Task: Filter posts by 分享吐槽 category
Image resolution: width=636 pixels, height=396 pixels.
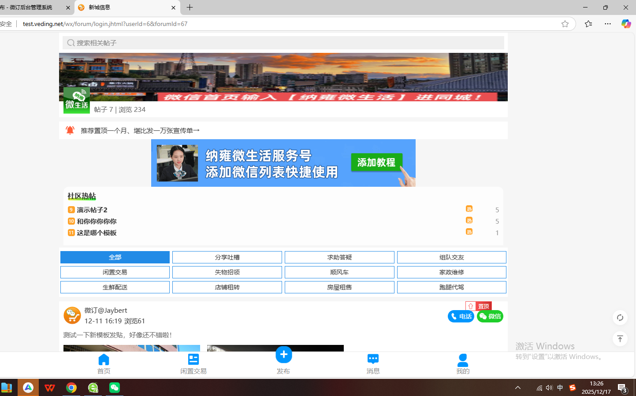Action: (227, 257)
